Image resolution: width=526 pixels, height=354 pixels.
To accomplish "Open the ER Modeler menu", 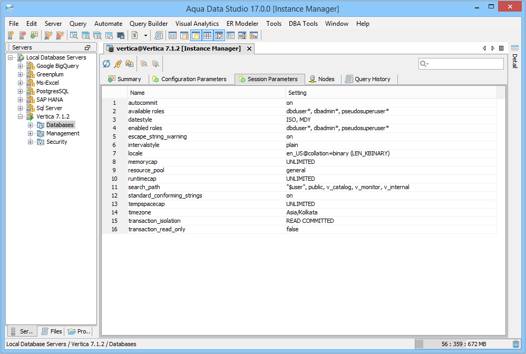I will 242,24.
